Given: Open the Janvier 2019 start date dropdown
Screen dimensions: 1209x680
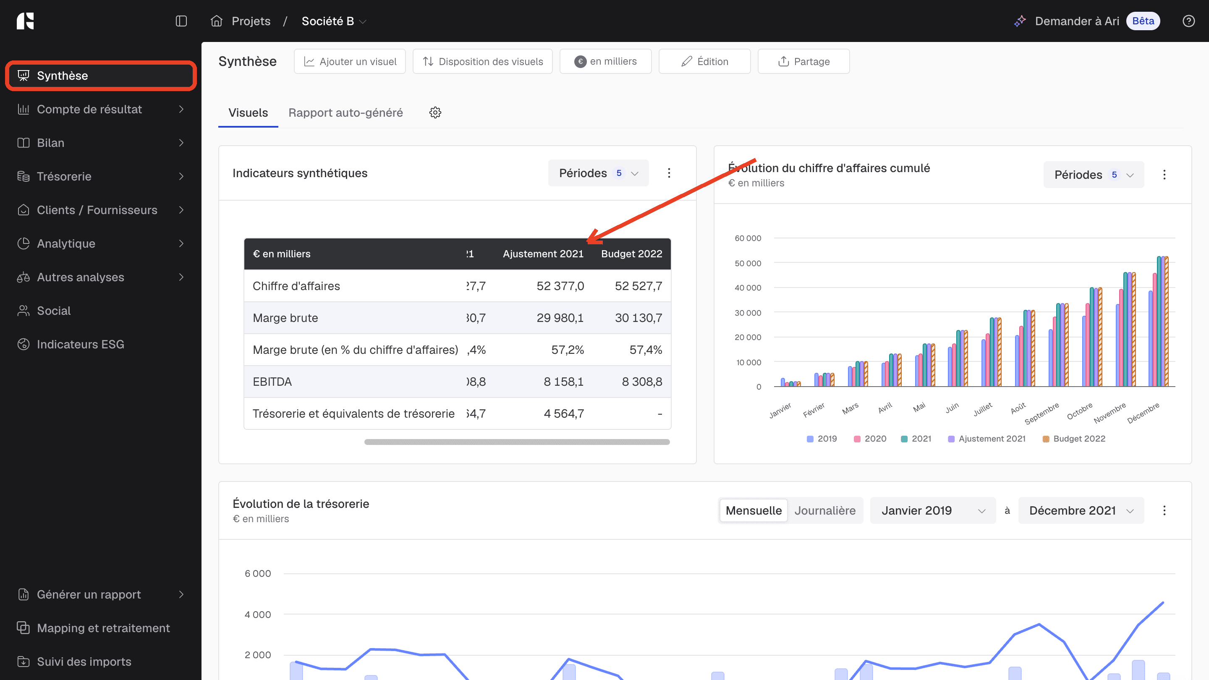Looking at the screenshot, I should pos(932,510).
